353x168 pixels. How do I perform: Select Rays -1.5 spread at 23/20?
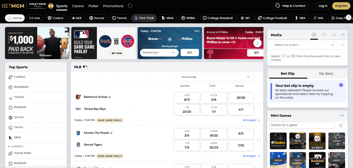click(x=186, y=110)
